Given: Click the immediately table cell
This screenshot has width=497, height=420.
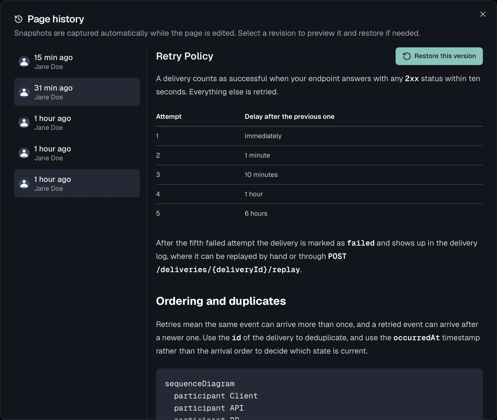Looking at the screenshot, I should (263, 136).
